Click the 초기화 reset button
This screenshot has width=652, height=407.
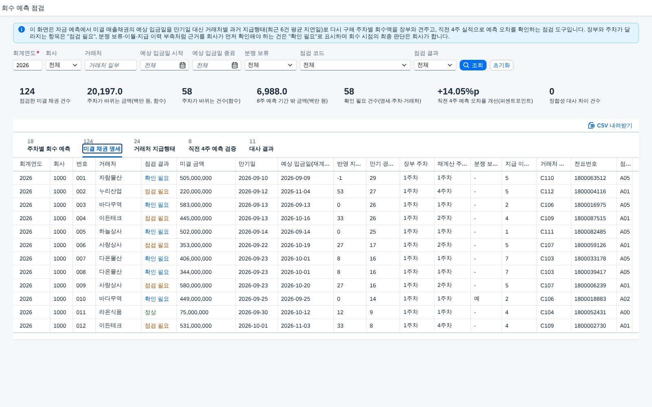pos(501,65)
